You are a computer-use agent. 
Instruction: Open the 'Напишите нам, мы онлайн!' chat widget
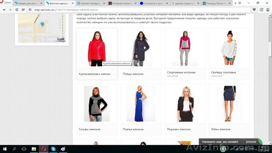tap(231, 142)
